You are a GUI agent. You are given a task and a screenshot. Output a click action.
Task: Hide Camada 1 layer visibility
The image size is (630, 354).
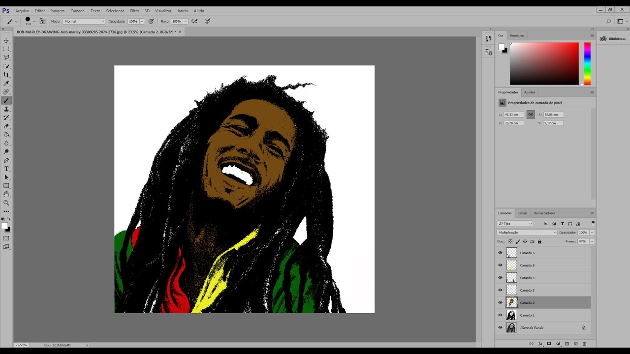[500, 315]
